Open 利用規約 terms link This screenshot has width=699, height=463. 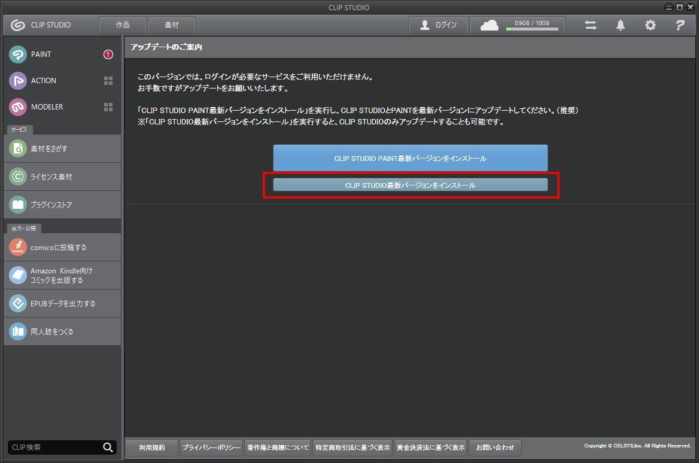152,447
